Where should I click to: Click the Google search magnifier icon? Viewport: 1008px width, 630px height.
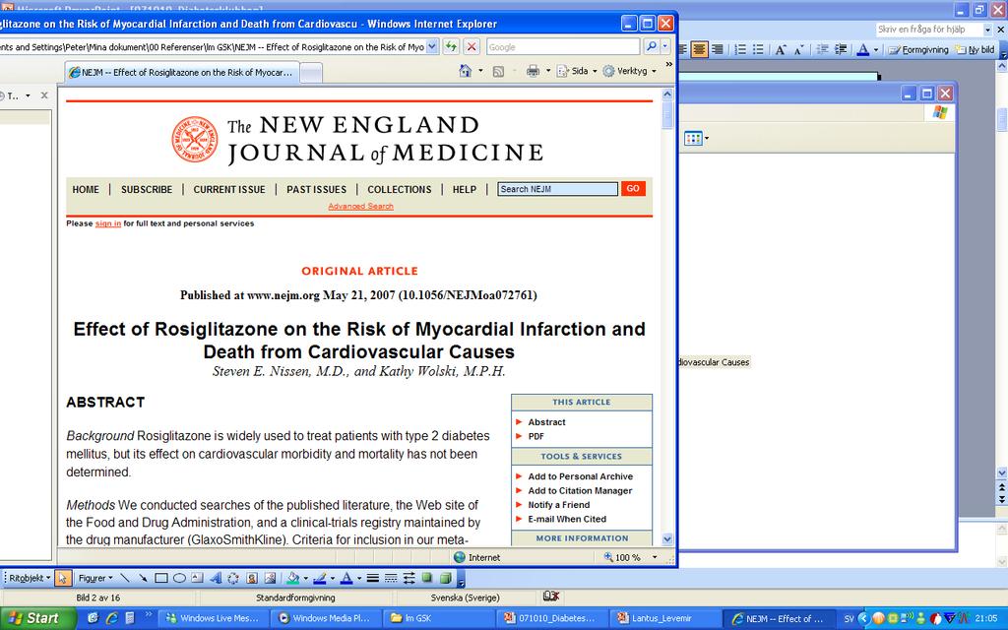pyautogui.click(x=652, y=46)
